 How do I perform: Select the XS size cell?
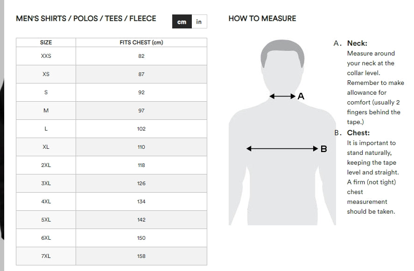tap(46, 74)
